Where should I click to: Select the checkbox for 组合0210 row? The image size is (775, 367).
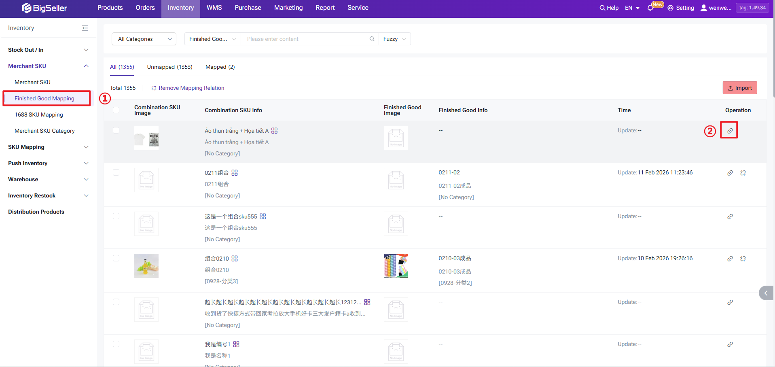click(116, 258)
